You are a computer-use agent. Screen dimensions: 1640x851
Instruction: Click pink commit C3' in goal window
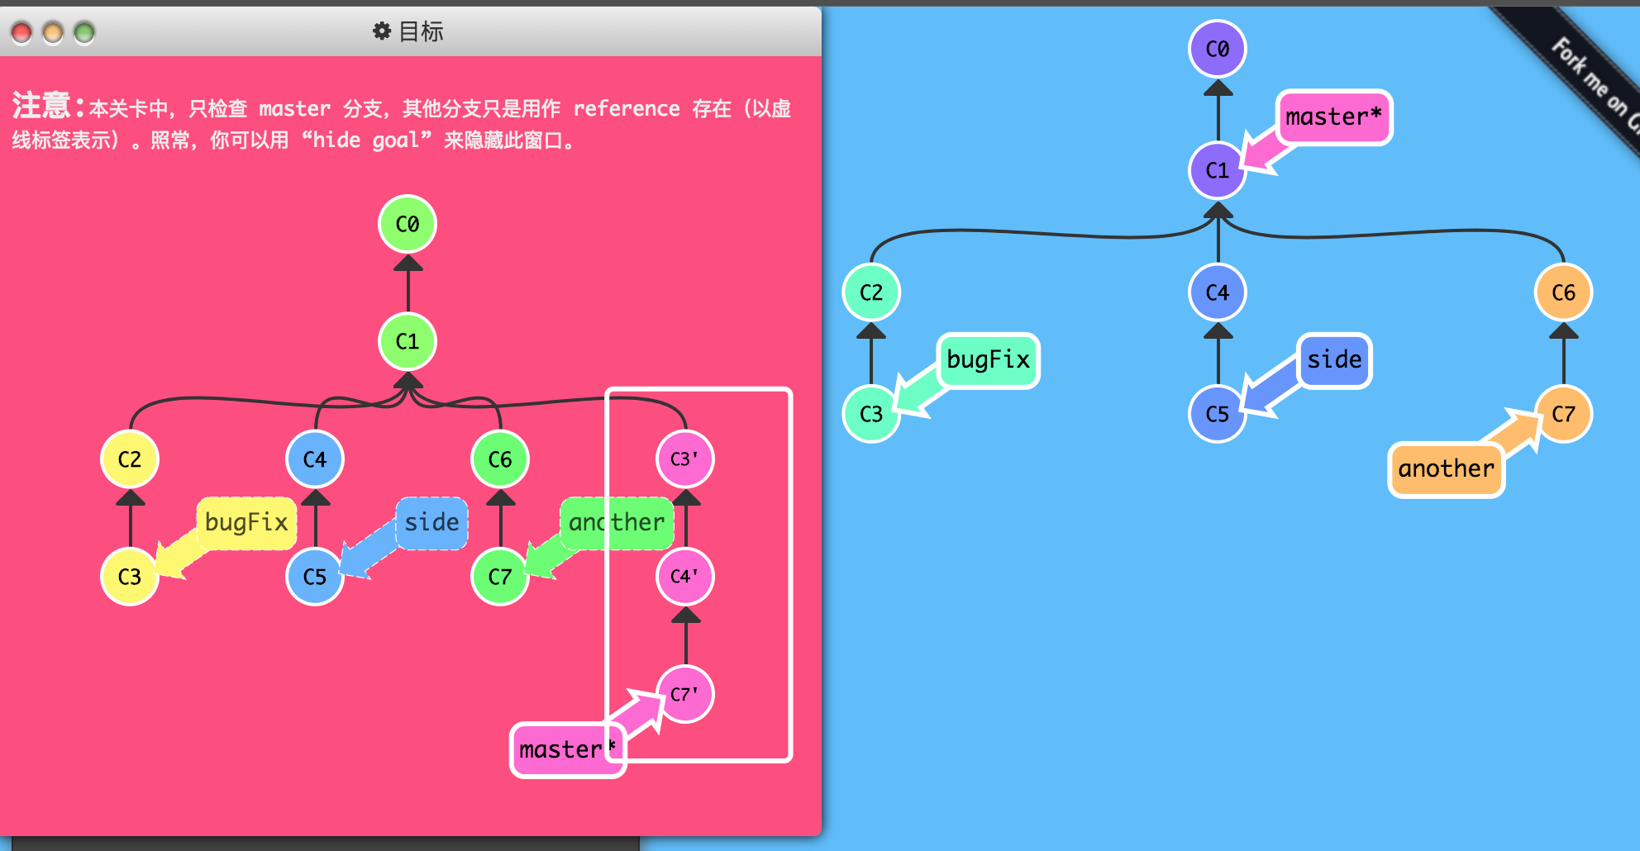pos(685,459)
